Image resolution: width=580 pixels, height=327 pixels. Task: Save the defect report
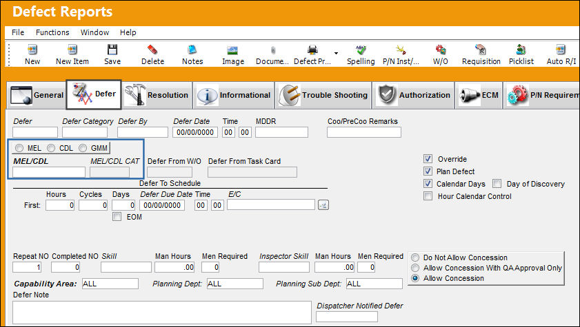[112, 50]
